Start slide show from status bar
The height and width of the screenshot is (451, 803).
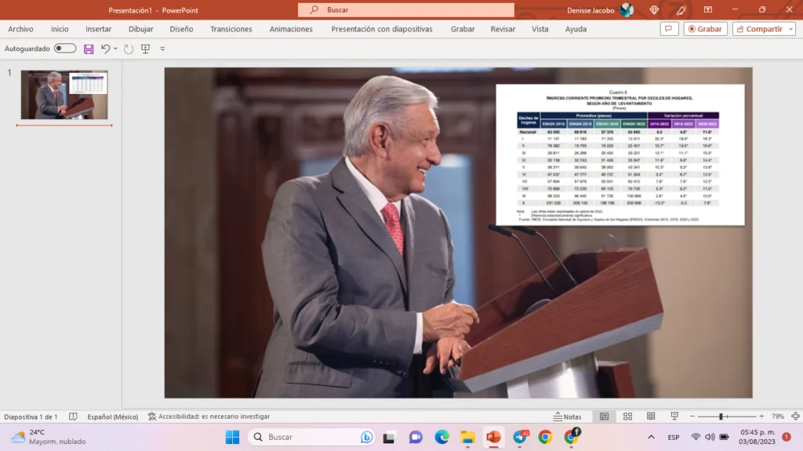pyautogui.click(x=674, y=417)
